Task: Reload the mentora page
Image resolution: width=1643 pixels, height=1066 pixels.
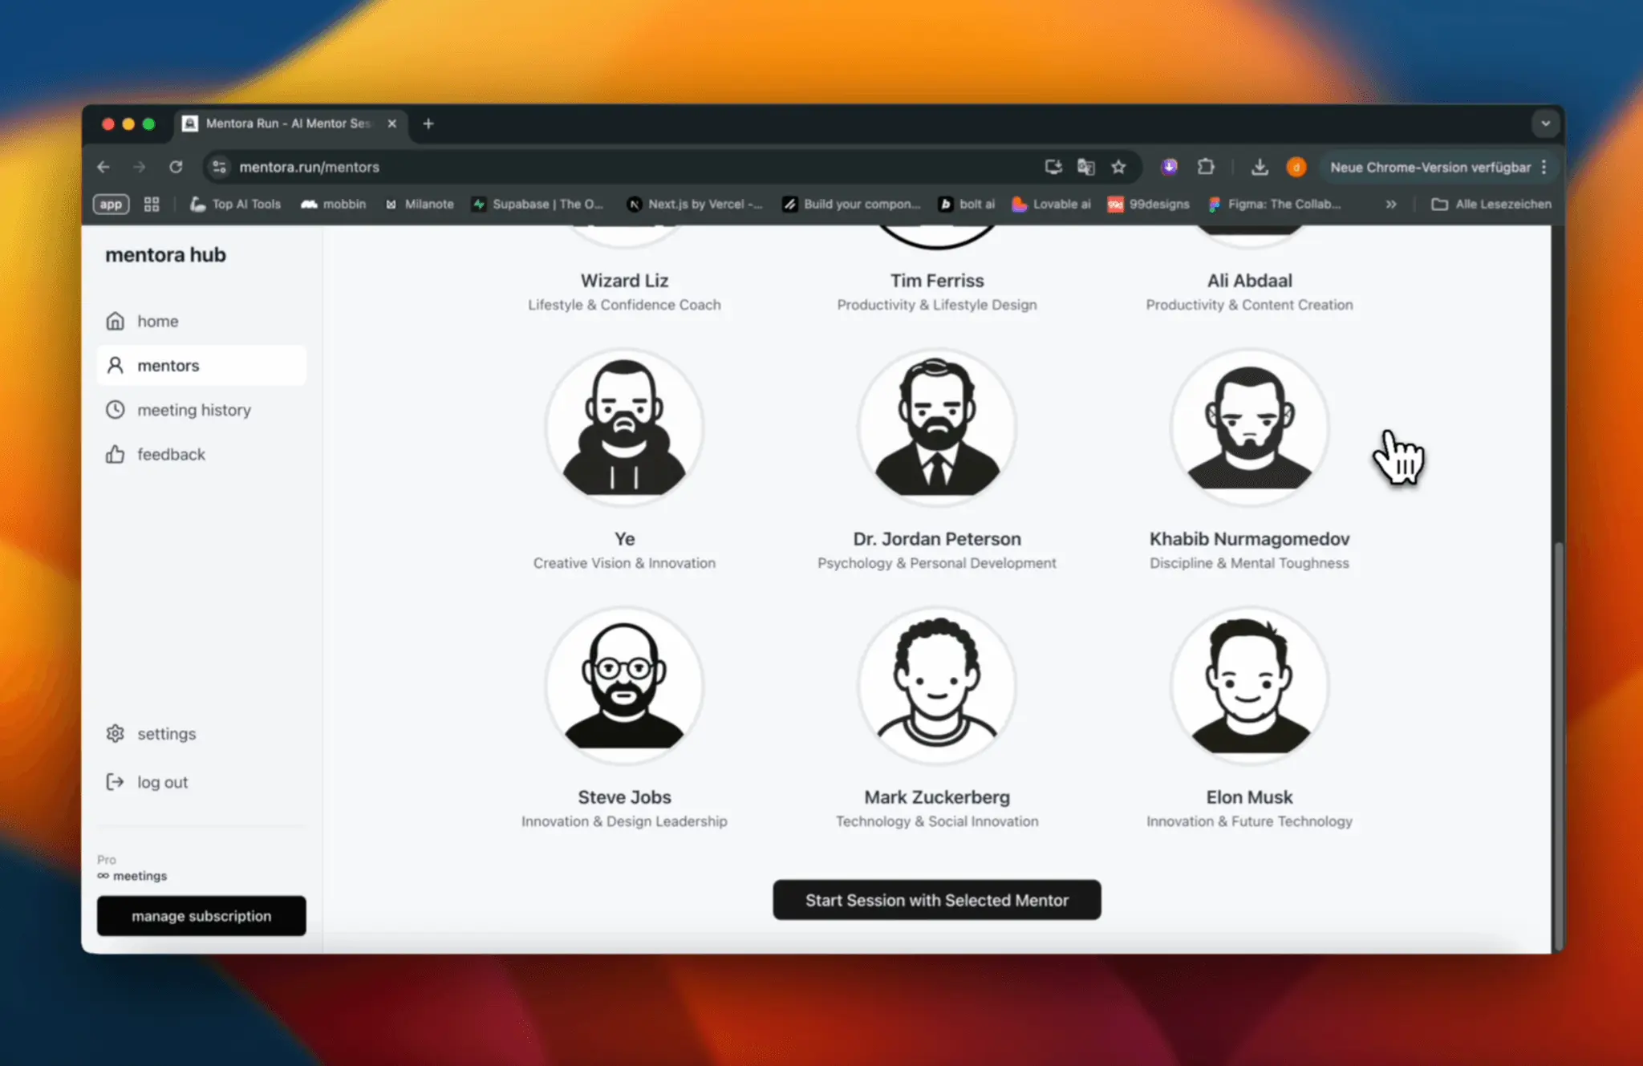Action: tap(176, 167)
